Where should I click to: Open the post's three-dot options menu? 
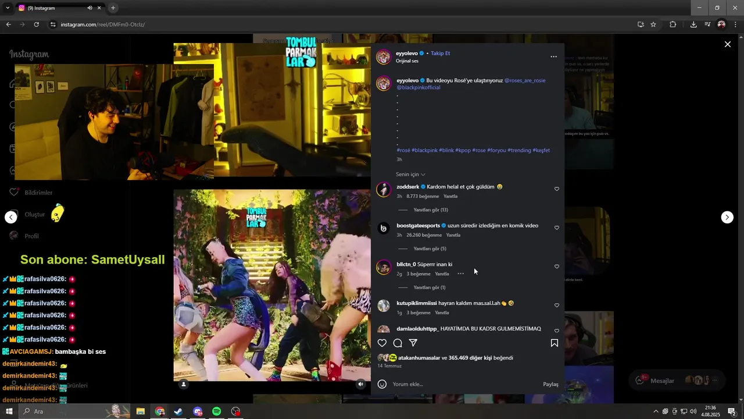(553, 56)
